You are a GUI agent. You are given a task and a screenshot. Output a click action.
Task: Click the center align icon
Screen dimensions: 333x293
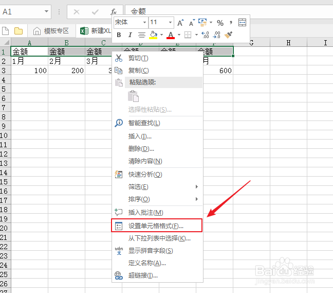pos(142,35)
